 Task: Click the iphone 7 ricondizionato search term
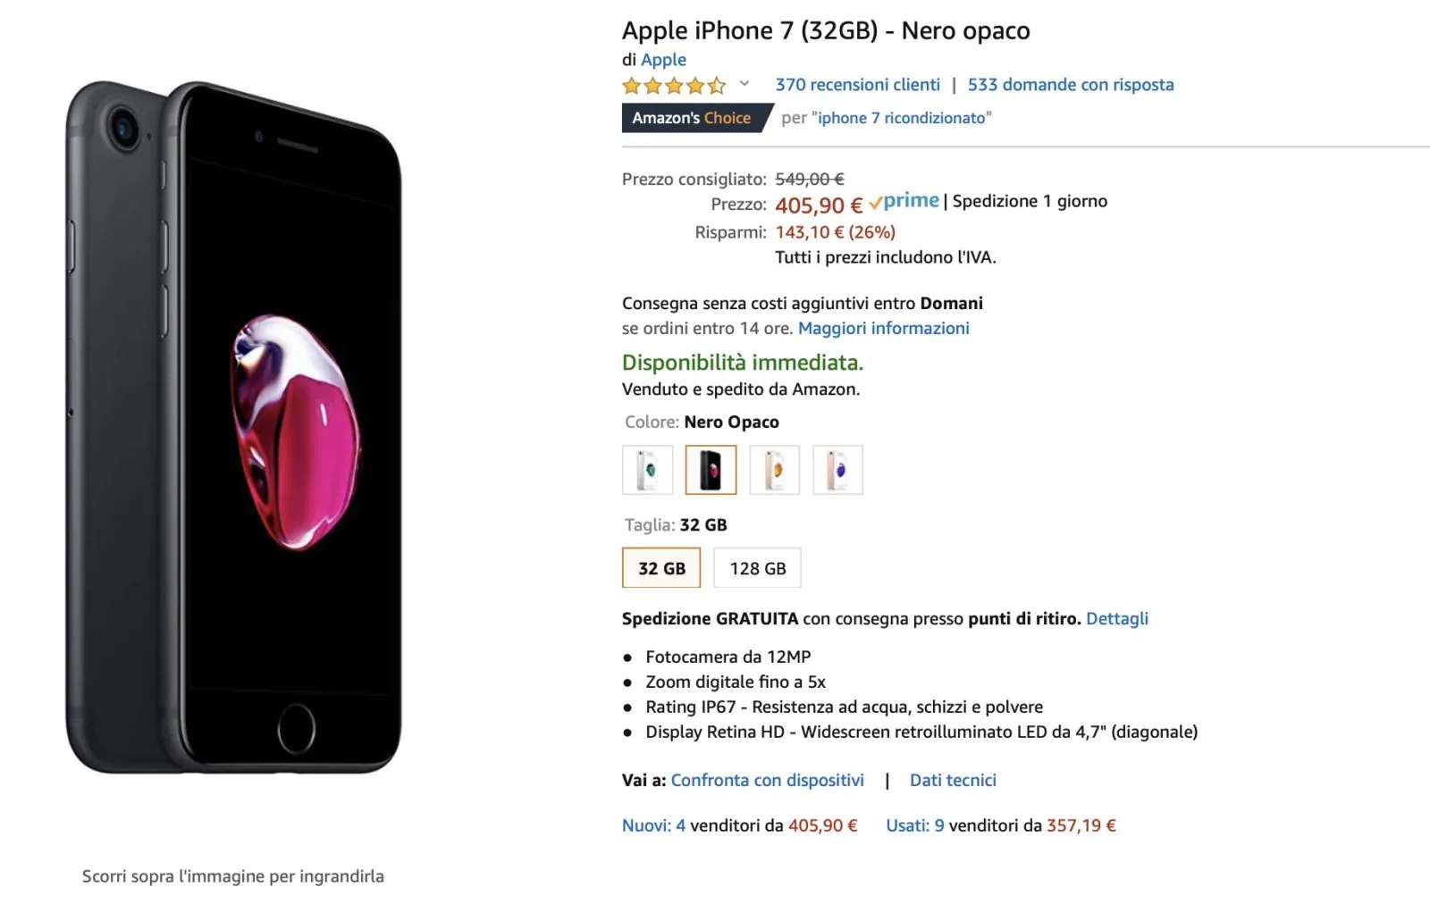point(901,117)
